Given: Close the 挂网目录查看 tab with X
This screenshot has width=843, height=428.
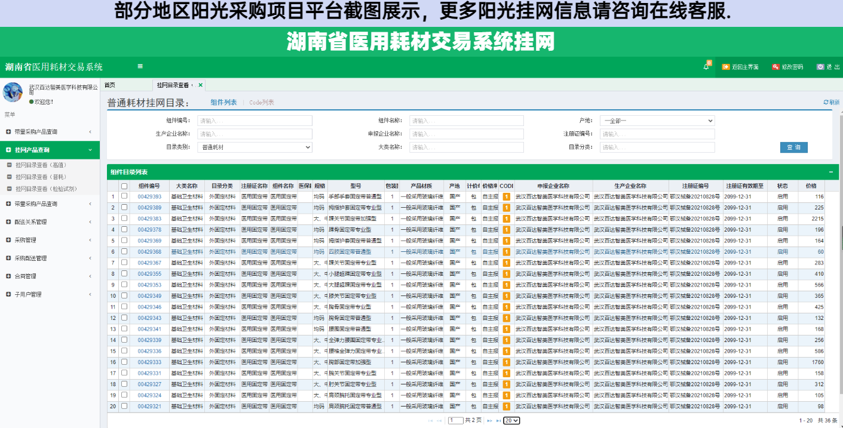Looking at the screenshot, I should (201, 85).
